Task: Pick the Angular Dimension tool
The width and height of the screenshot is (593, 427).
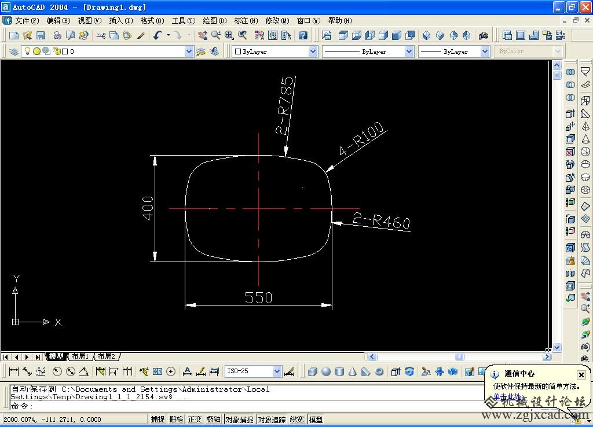Action: pyautogui.click(x=83, y=371)
